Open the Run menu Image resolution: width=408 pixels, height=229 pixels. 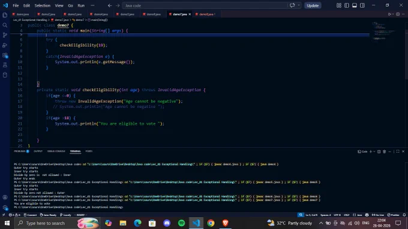tap(81, 5)
